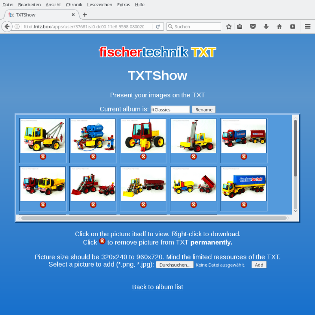Open the Lesezeichen menu
Viewport: 315px width, 315px height.
(x=100, y=5)
